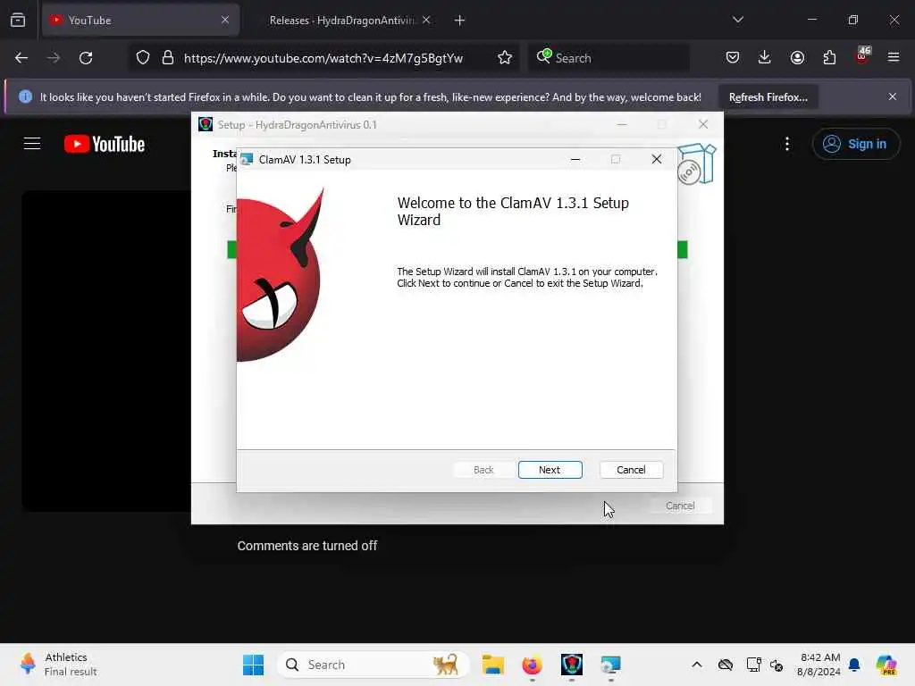The image size is (915, 686).
Task: Click Cancel in ClamAV Setup wizard
Action: (x=631, y=470)
